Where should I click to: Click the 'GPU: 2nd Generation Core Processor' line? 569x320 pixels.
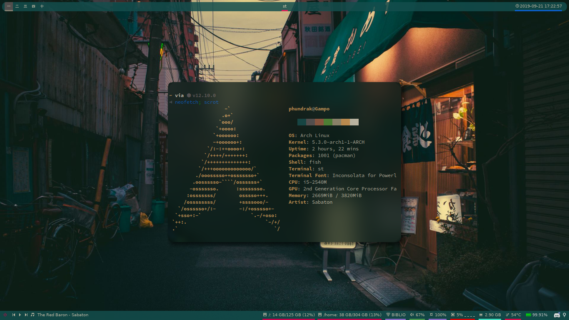tap(342, 189)
